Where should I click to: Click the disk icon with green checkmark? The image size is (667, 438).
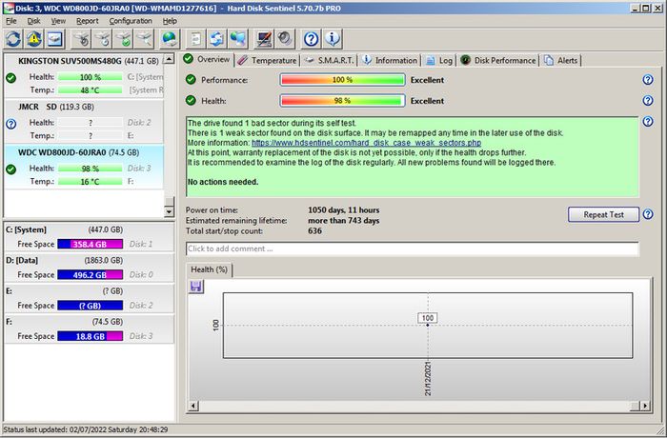pos(124,39)
